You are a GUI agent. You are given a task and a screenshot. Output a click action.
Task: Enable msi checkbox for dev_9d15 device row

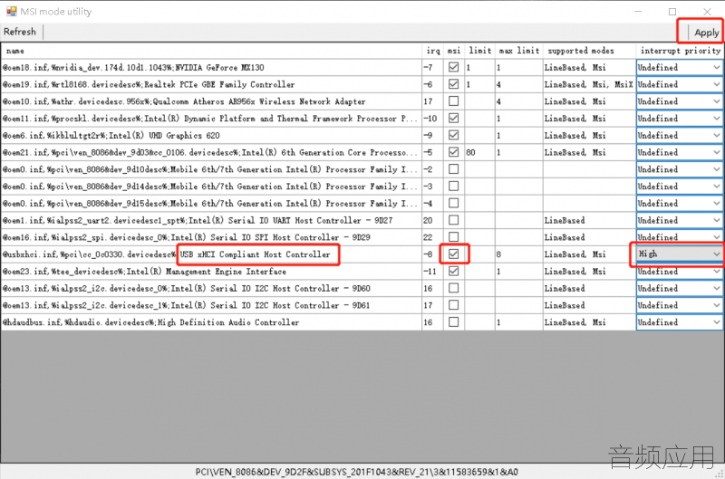[454, 203]
